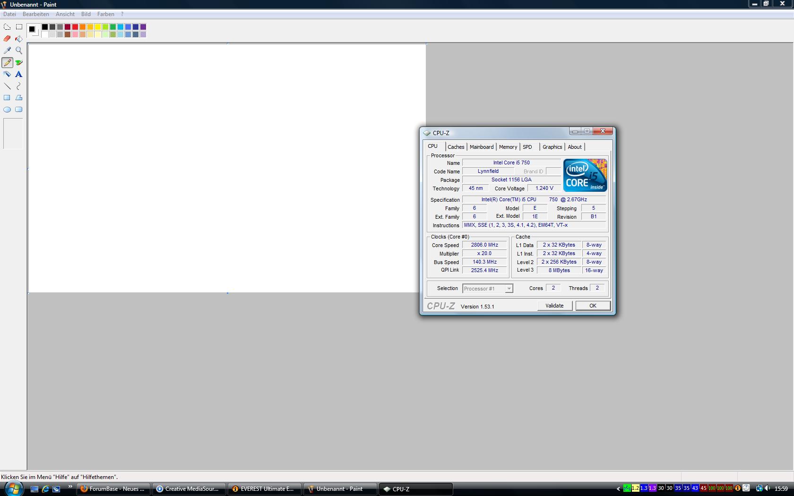Choose the Magnifier tool

click(x=19, y=51)
